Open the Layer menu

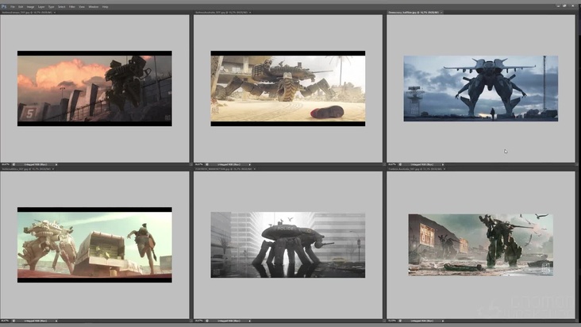40,6
